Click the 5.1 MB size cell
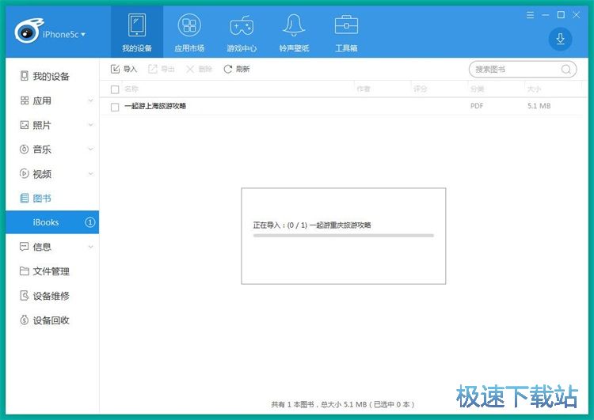594x420 pixels. click(539, 106)
